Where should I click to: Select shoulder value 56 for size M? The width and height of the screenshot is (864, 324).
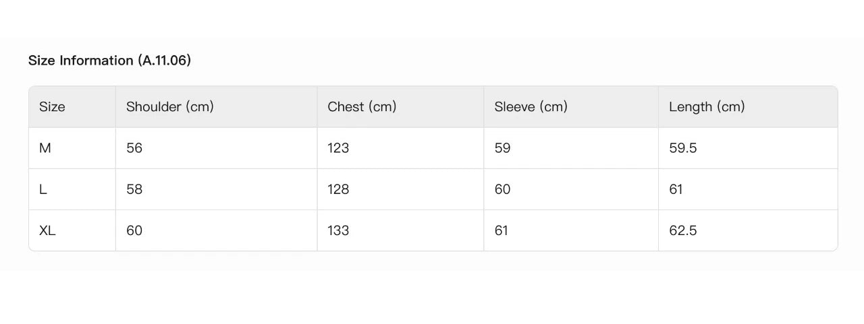point(134,148)
